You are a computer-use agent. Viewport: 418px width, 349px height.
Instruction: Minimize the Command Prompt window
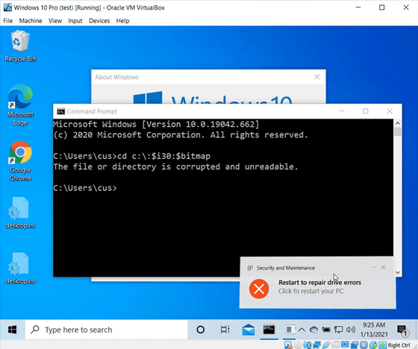click(342, 111)
